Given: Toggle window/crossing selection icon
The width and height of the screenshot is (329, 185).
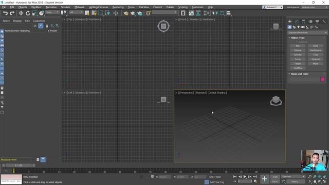Looking at the screenshot, I should point(107,13).
